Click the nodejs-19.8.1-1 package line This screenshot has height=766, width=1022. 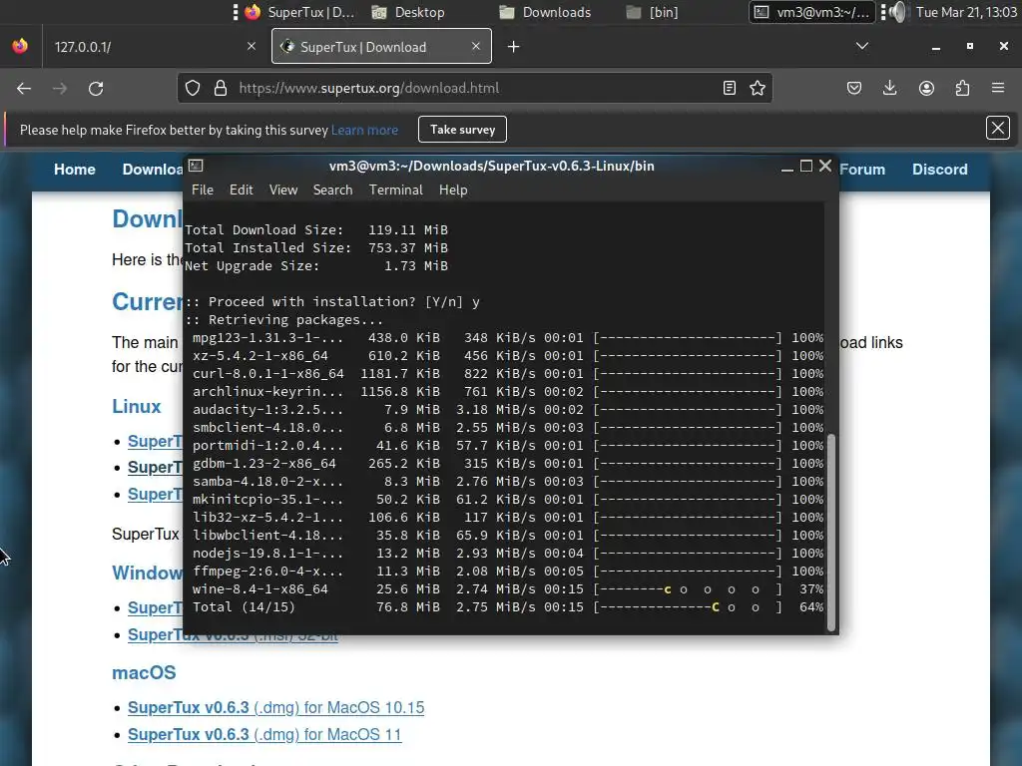point(508,553)
